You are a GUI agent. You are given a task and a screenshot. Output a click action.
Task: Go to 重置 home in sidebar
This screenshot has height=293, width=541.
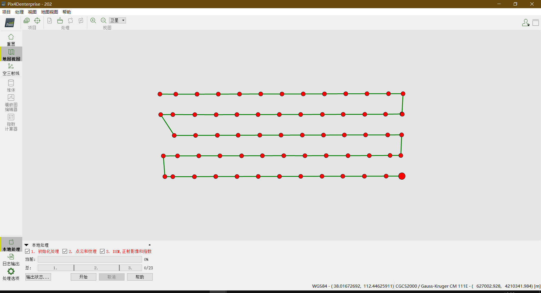tap(11, 40)
